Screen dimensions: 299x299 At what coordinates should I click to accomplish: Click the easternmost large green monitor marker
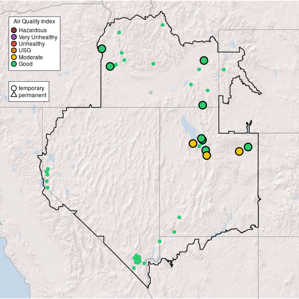coord(248,147)
